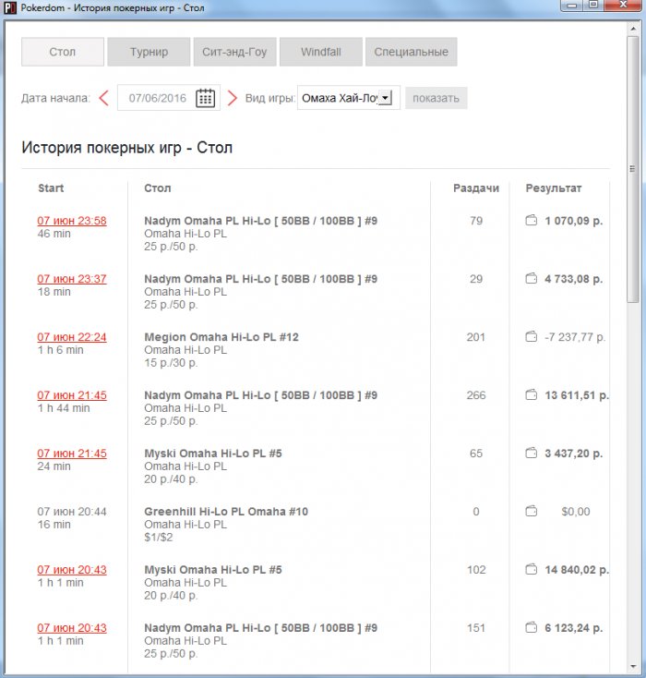Screen dimensions: 646x678
Task: Open 07 июн 20:43 link for Myski table
Action: [72, 570]
